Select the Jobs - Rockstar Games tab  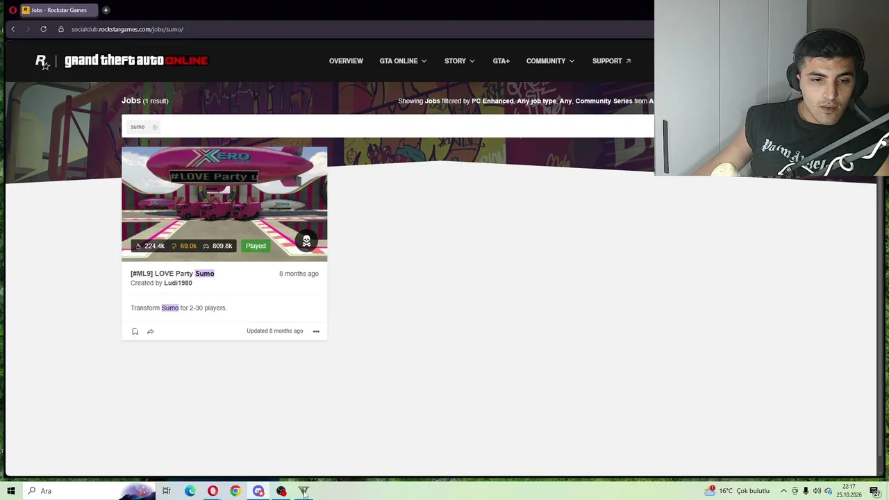pos(59,10)
